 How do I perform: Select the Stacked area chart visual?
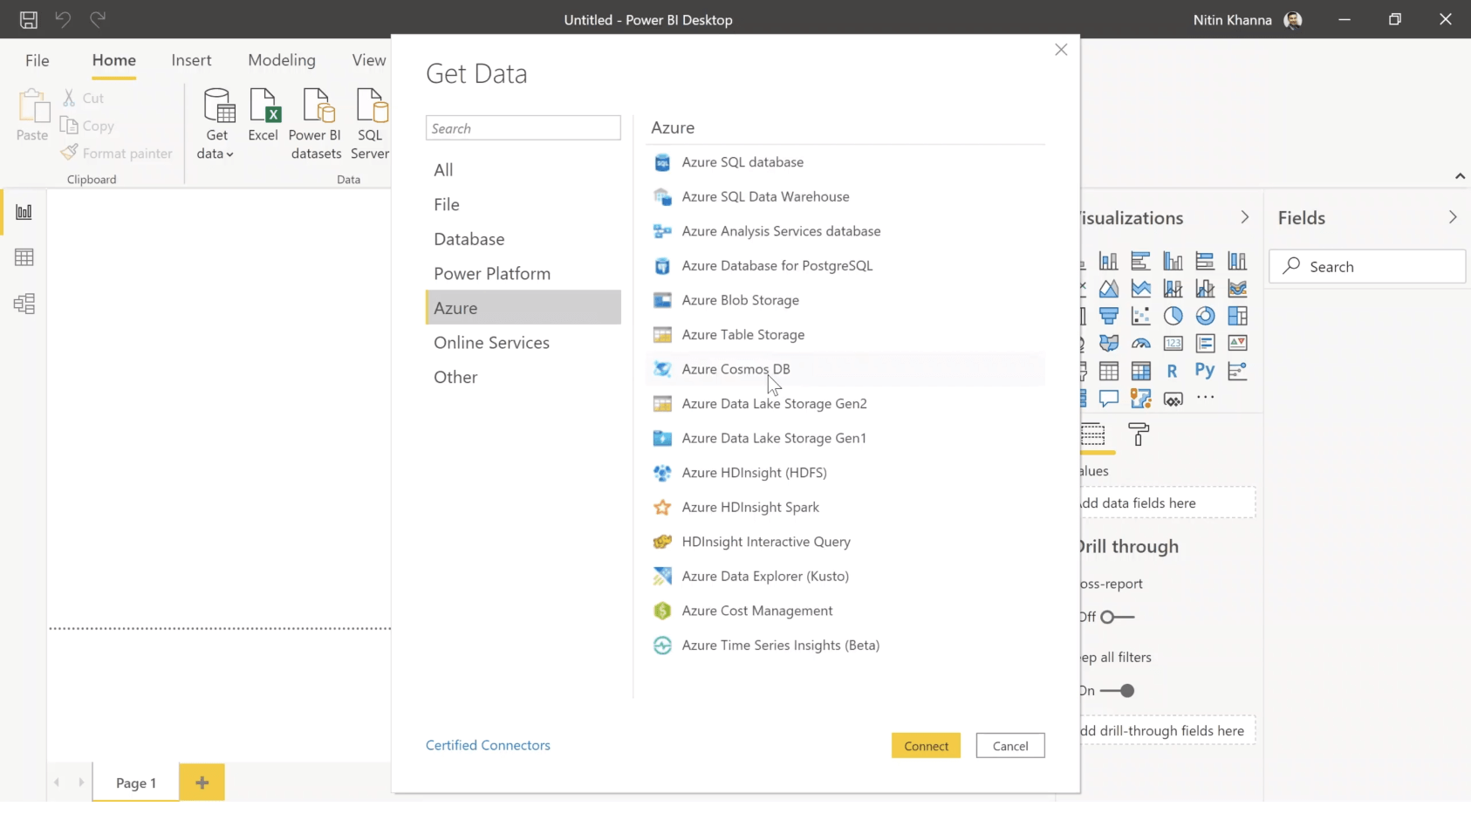coord(1140,288)
